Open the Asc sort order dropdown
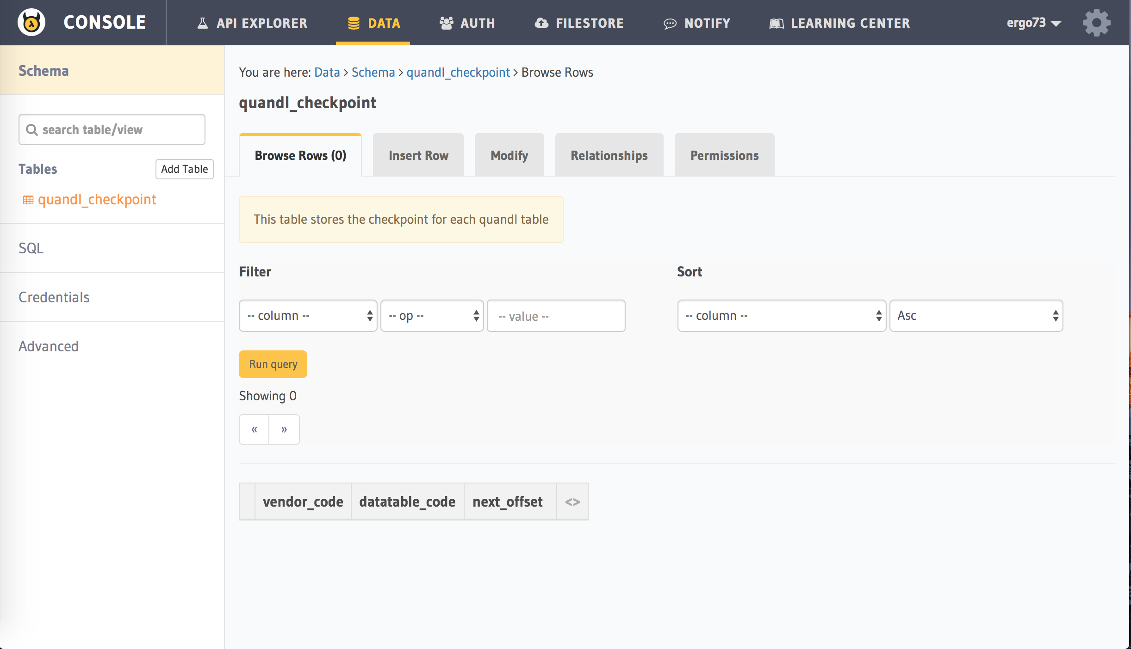Viewport: 1131px width, 649px height. tap(976, 316)
